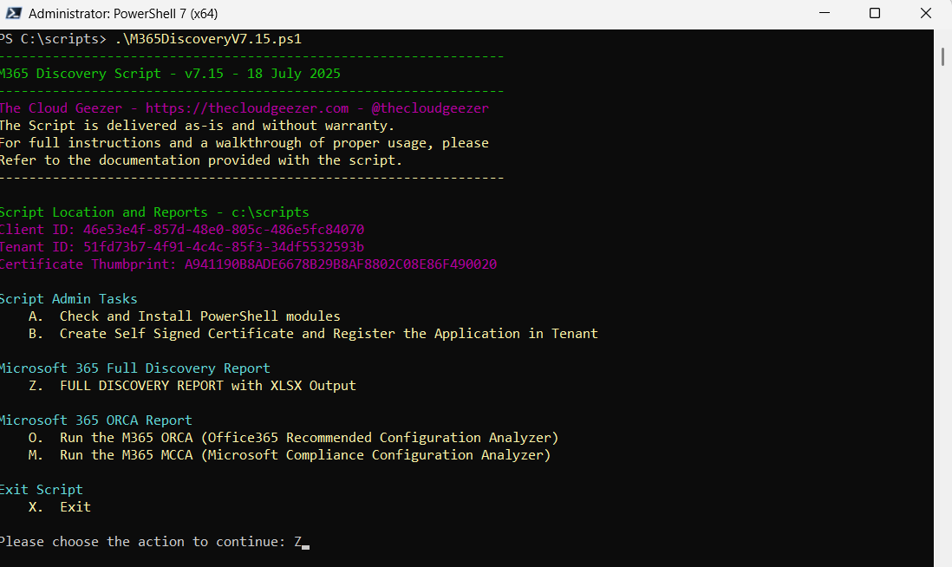This screenshot has height=567, width=952.
Task: Click the 'delivered as-is and without warranty' line
Action: click(197, 126)
